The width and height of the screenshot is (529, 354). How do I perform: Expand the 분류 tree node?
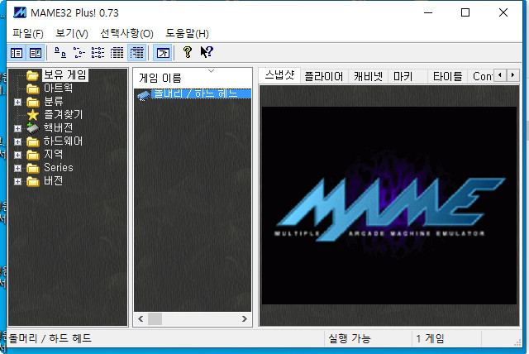click(x=18, y=102)
